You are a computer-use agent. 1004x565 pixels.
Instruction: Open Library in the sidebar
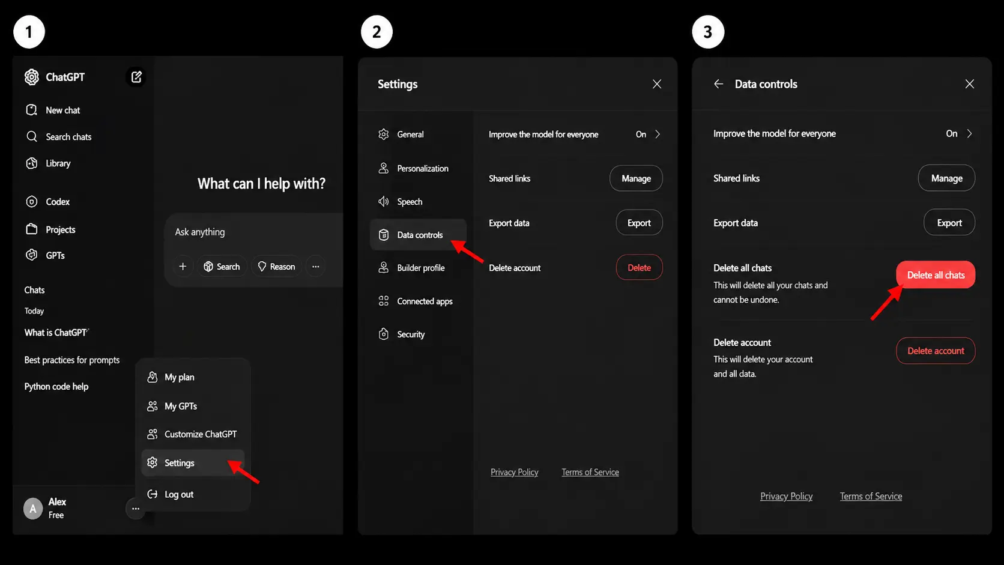48,163
